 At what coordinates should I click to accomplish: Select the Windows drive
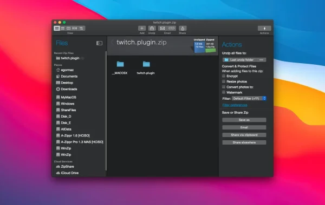pyautogui.click(x=65, y=104)
